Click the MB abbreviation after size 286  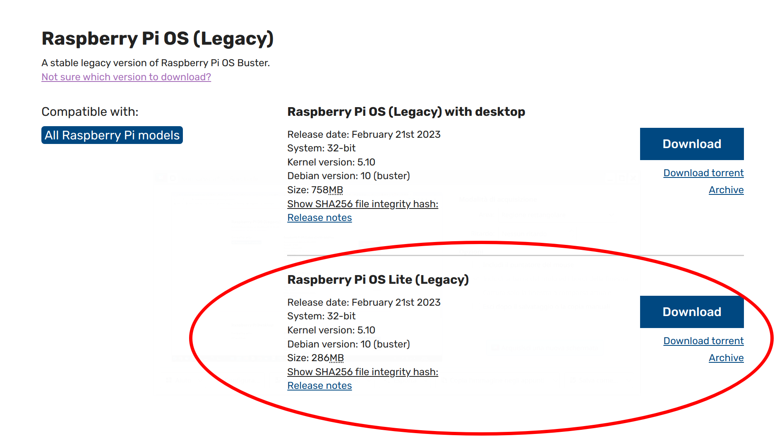tap(336, 358)
